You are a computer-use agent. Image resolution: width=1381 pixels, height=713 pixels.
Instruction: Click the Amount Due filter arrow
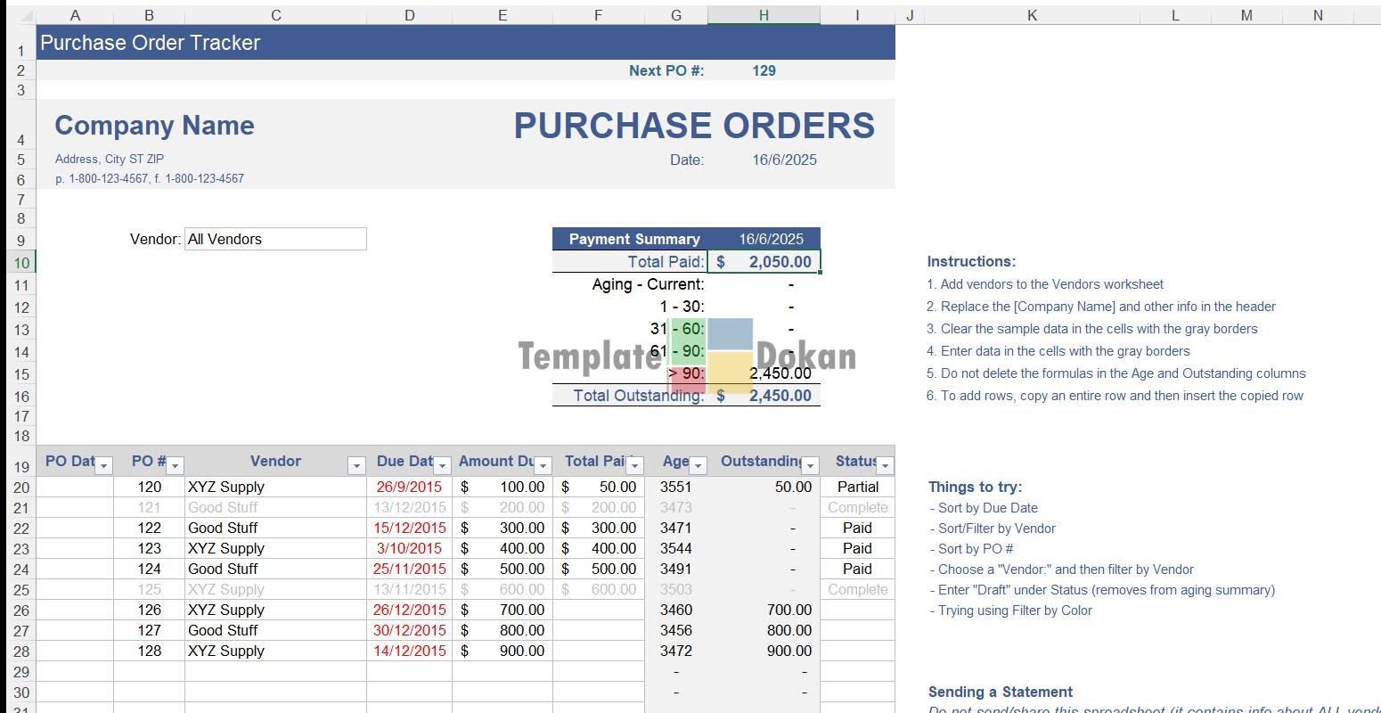543,465
